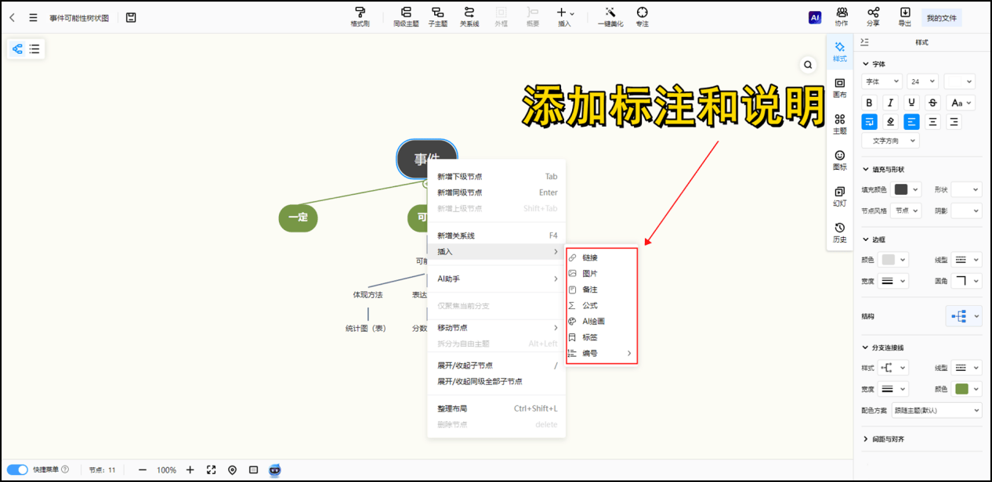Click the 导出 export button
Image resolution: width=992 pixels, height=482 pixels.
[905, 16]
